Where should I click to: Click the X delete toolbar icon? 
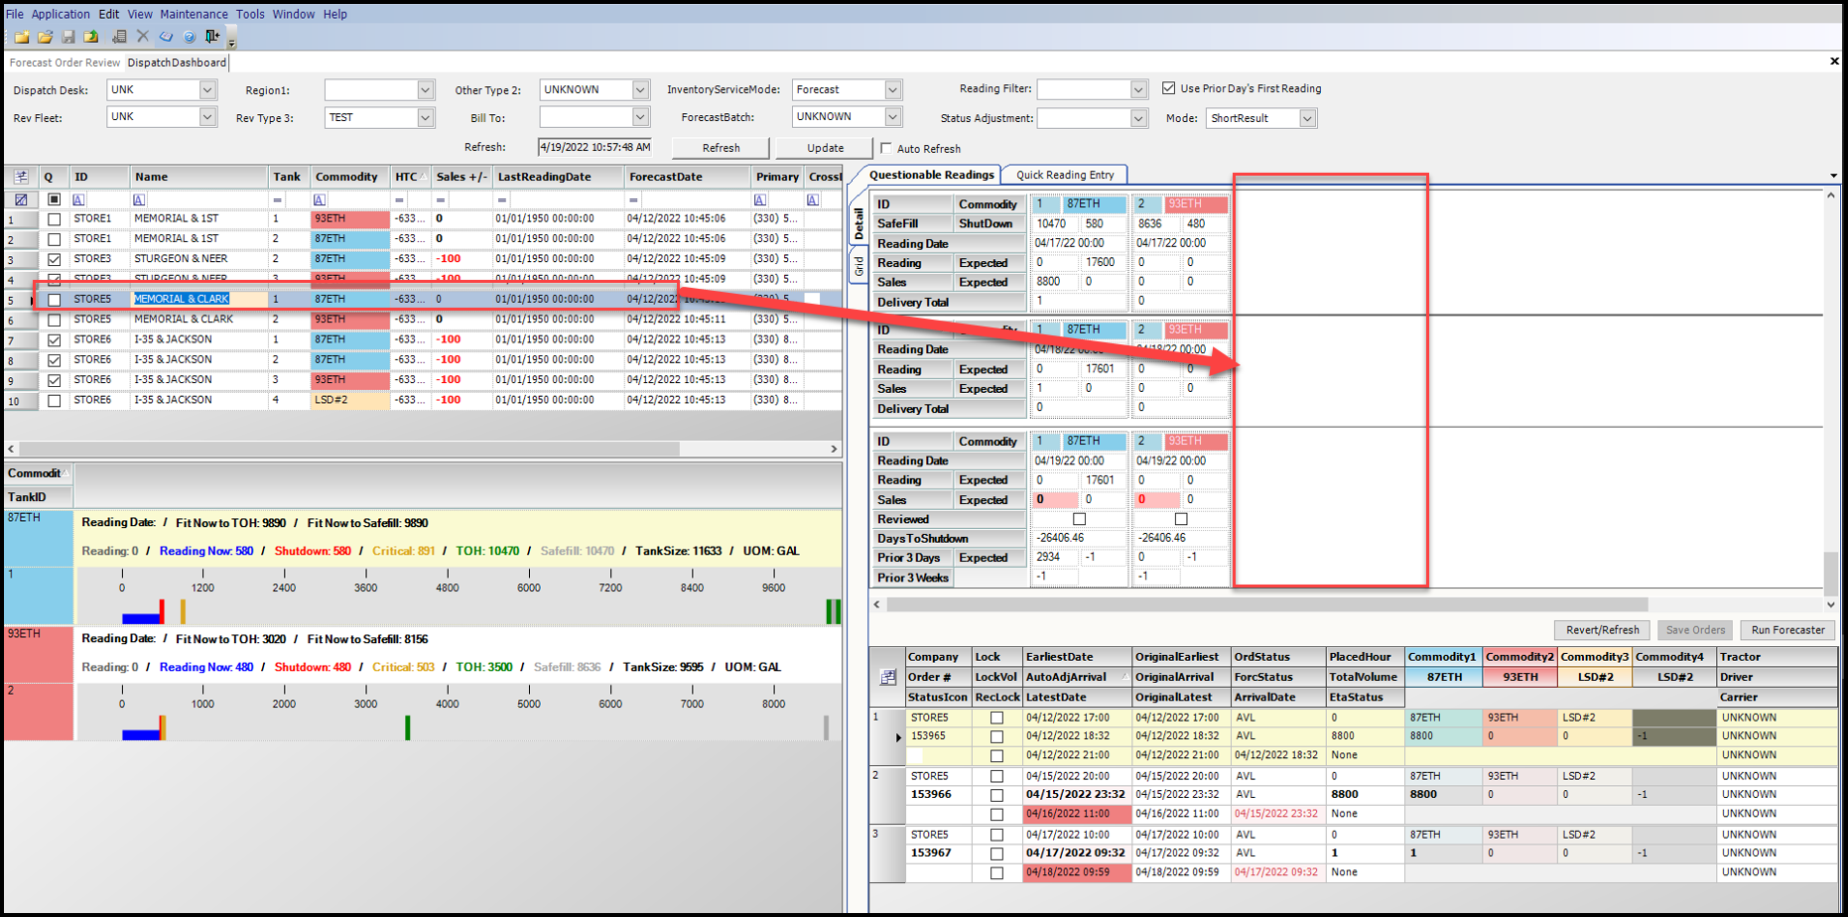pos(142,37)
